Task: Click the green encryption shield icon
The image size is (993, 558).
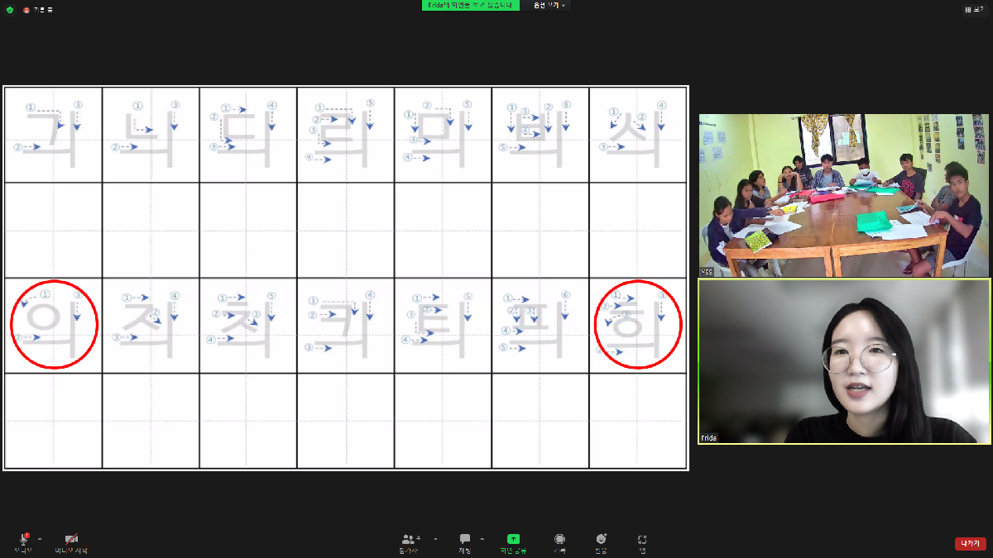Action: 10,9
